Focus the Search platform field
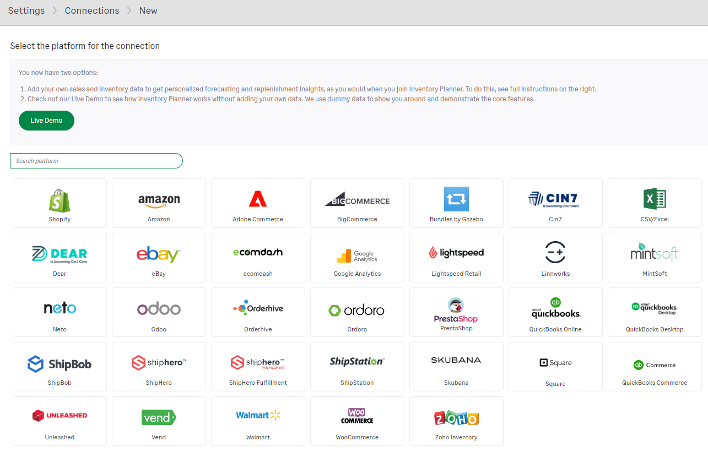The image size is (708, 452). point(96,161)
